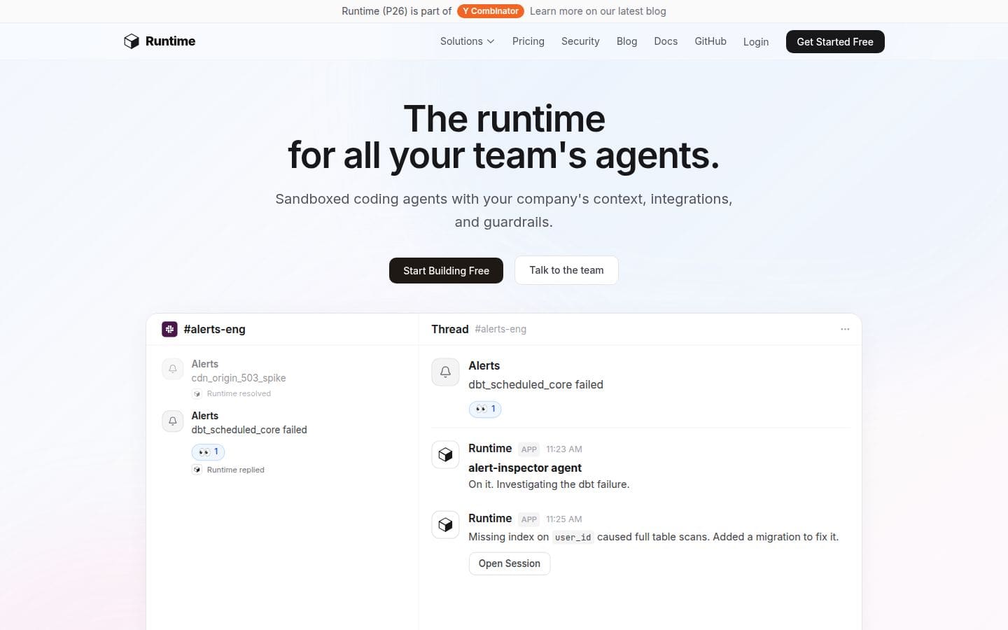This screenshot has height=630, width=1008.
Task: Click APP badge on 11:25 AM message
Action: 529,519
